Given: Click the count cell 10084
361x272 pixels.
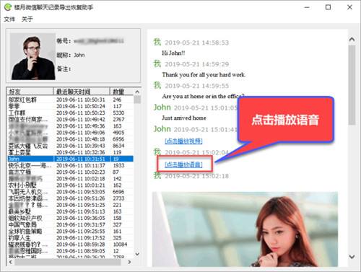Looking at the screenshot, I should (x=120, y=245).
